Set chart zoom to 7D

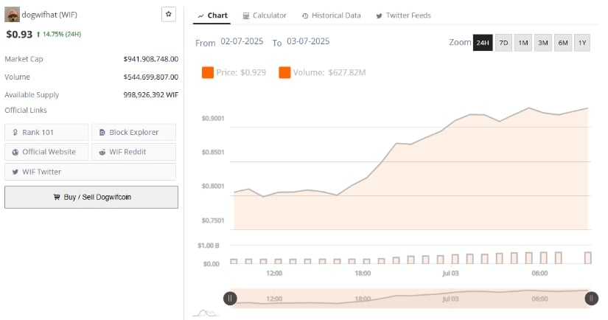(x=503, y=43)
